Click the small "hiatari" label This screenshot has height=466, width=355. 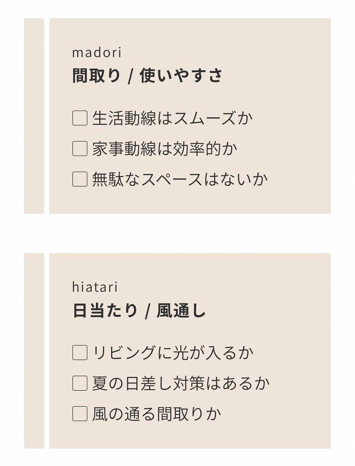[95, 287]
